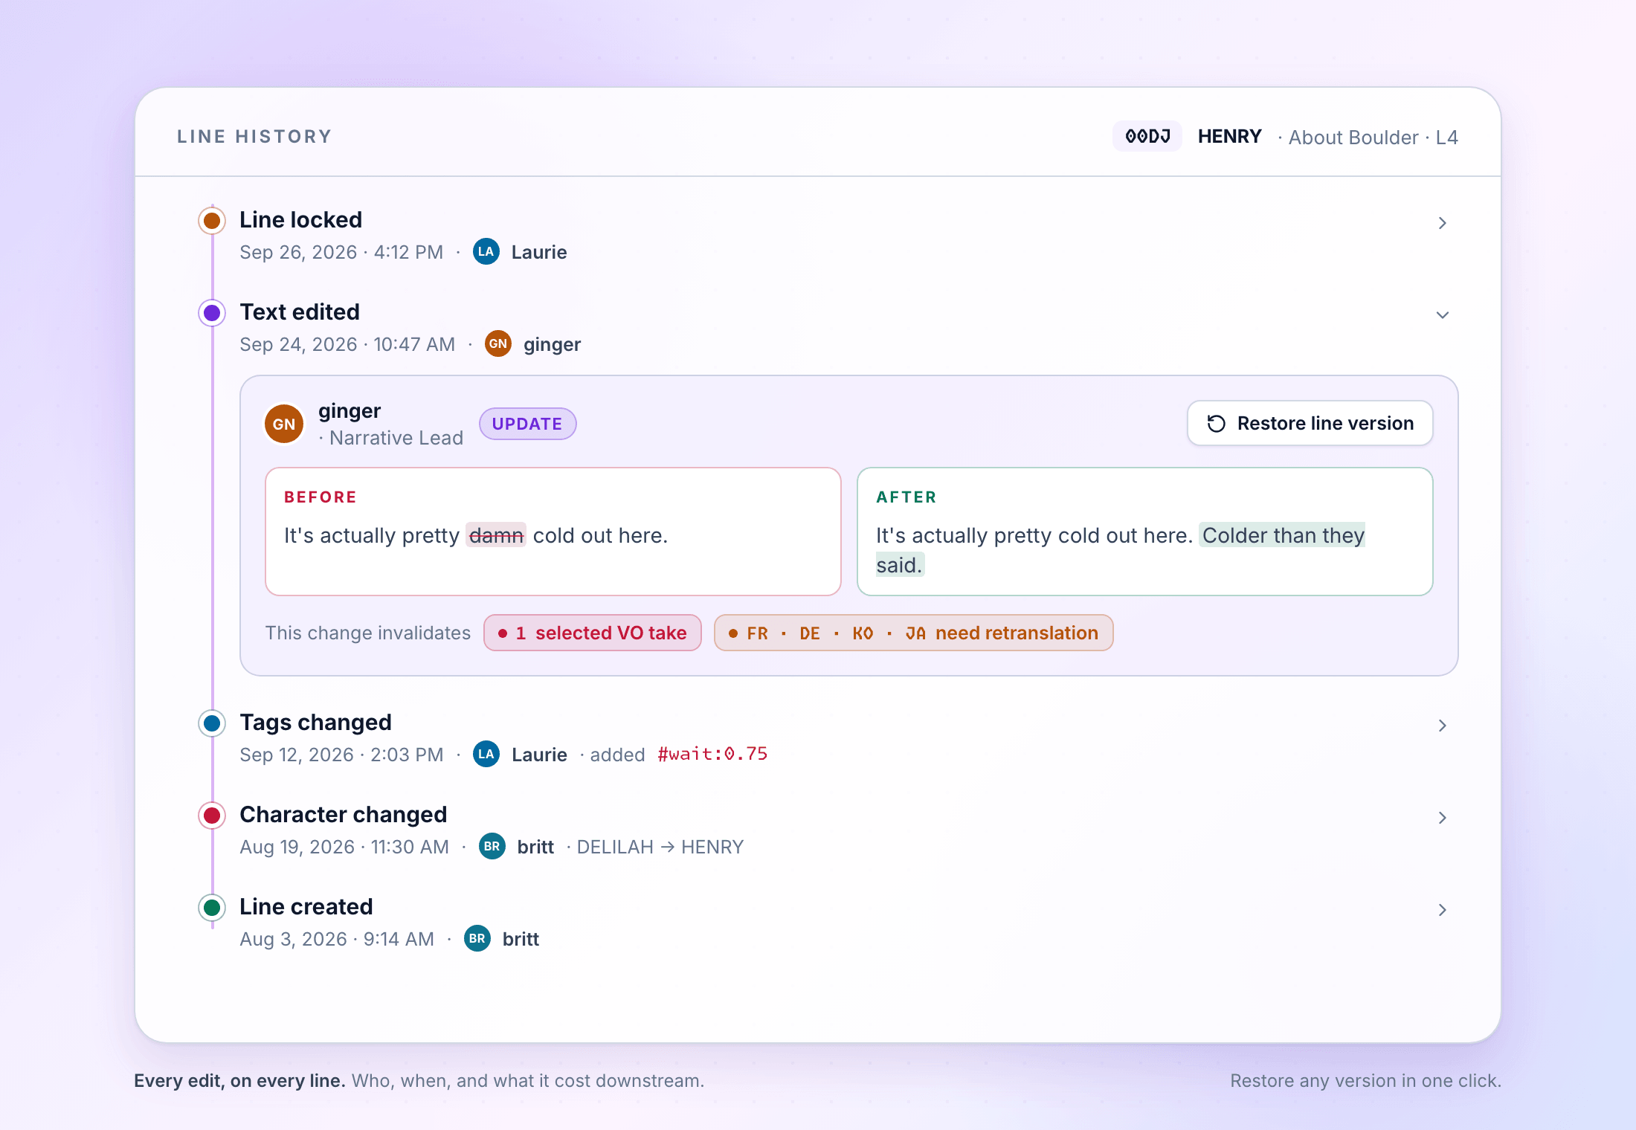Click the FR DE KO JA retranslation badge
Viewport: 1636px width, 1130px height.
[x=914, y=633]
